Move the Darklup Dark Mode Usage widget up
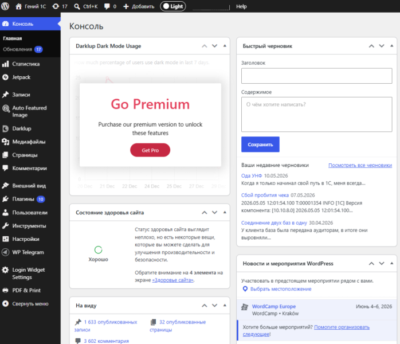The image size is (400, 344). coord(205,46)
